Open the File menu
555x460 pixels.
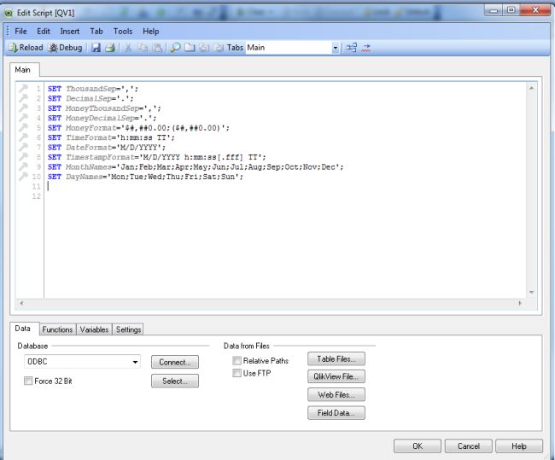point(20,31)
